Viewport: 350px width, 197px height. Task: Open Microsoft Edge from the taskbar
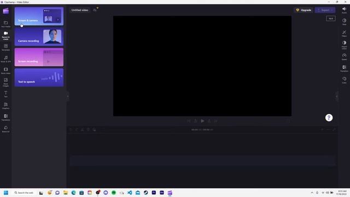point(73,193)
